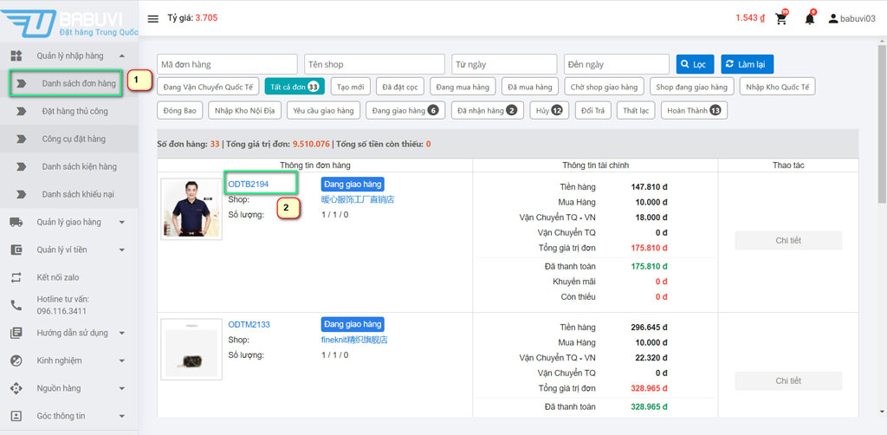Click the BABUVI logo
The image size is (887, 435).
(69, 19)
